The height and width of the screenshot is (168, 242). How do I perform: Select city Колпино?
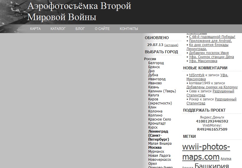pyautogui.click(x=155, y=115)
